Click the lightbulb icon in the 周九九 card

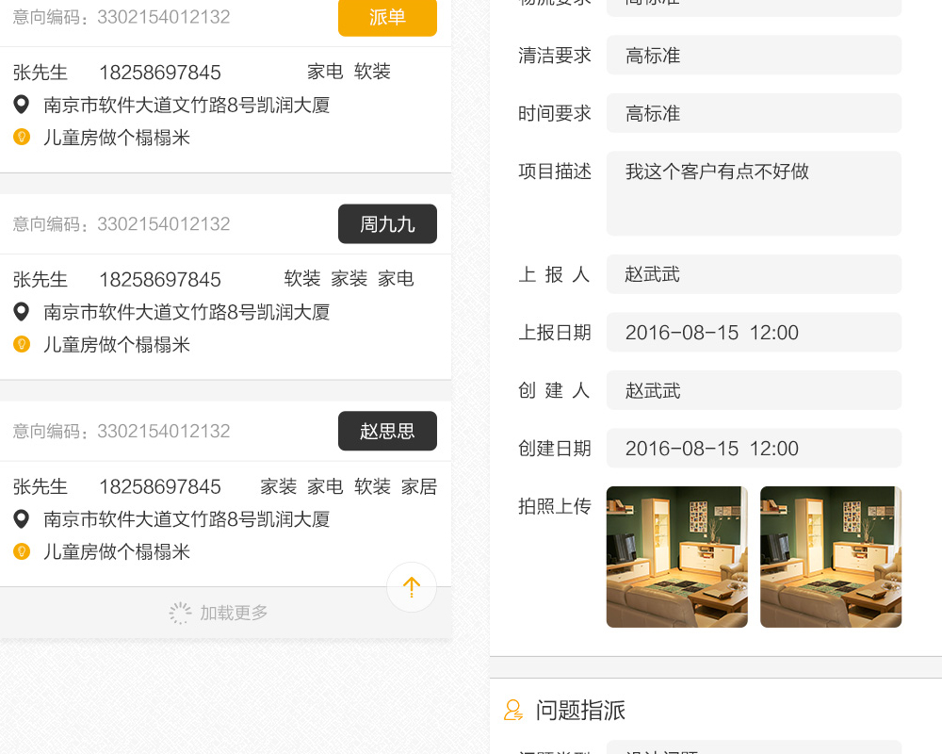point(22,344)
